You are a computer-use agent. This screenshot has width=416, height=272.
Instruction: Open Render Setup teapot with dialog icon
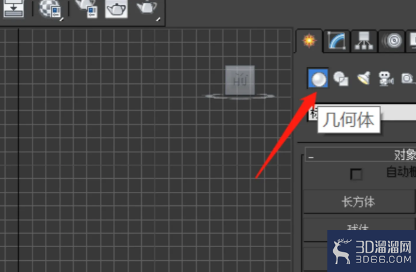click(x=86, y=8)
